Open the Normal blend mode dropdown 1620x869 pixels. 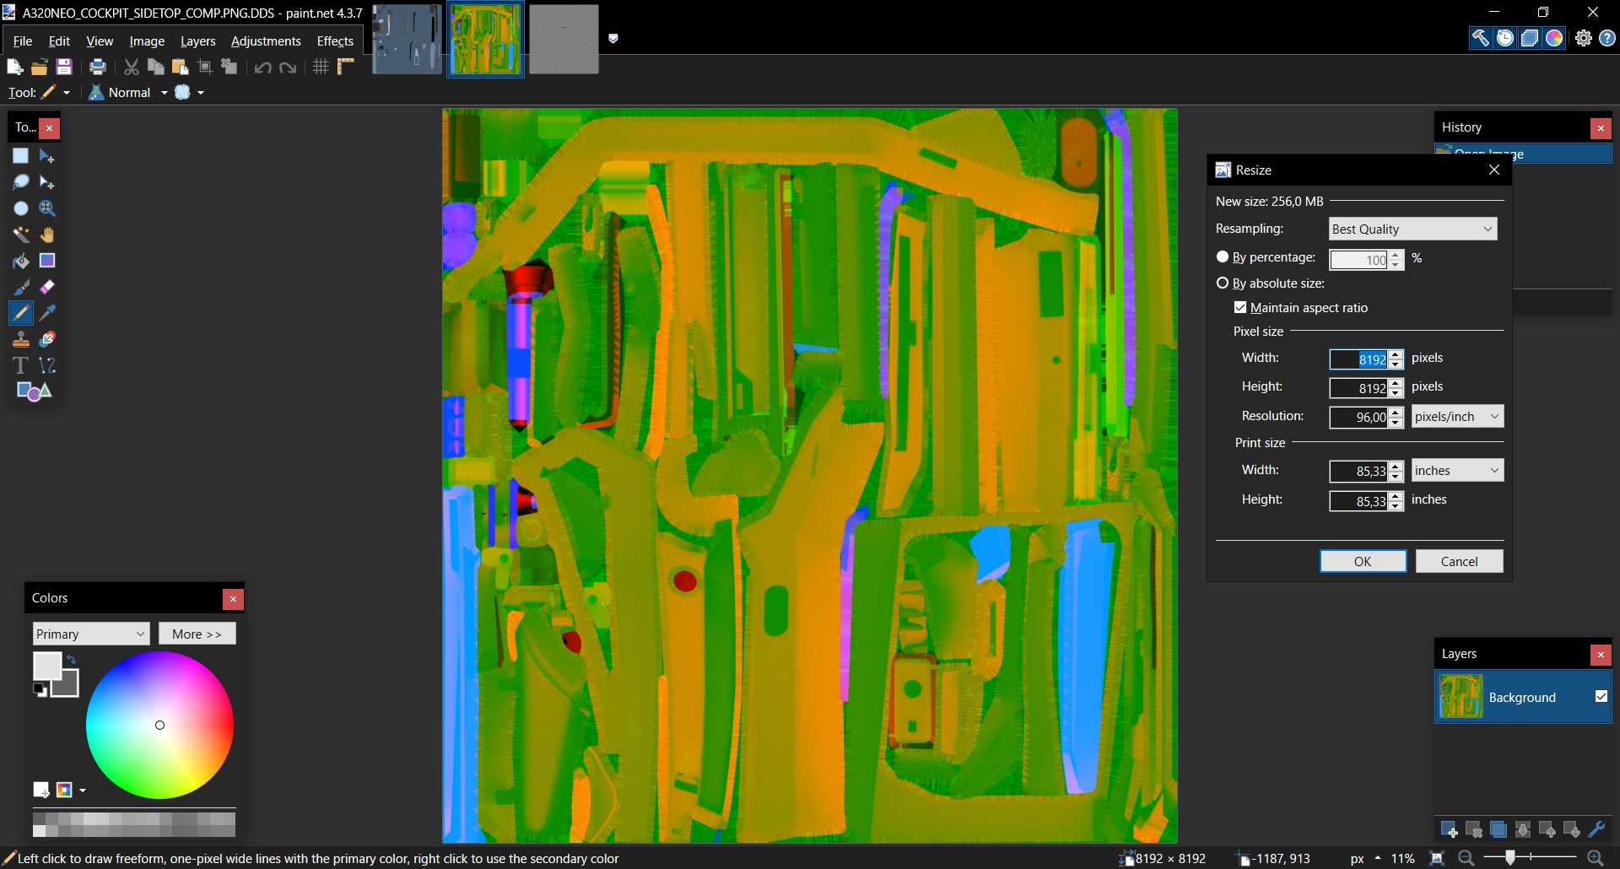point(128,92)
